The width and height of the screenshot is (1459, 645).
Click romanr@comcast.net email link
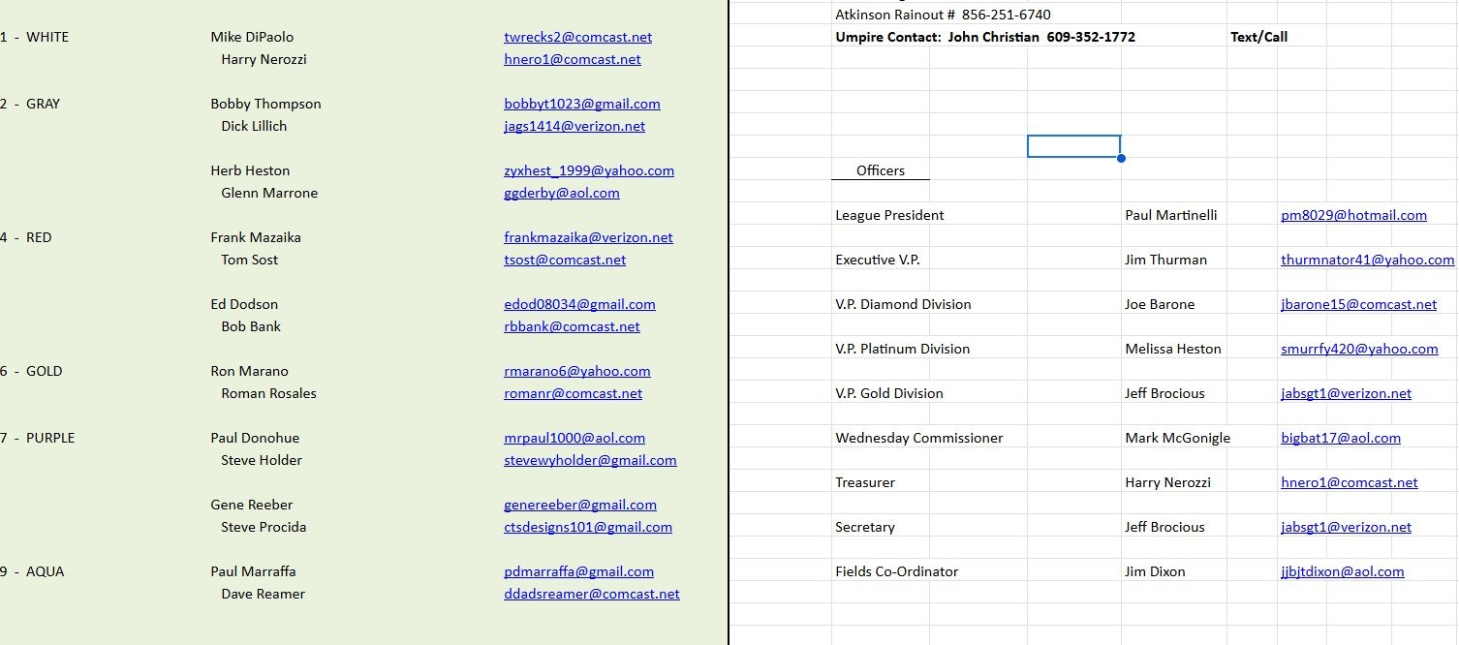[x=573, y=393]
